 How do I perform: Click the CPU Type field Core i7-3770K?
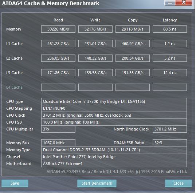(114, 101)
